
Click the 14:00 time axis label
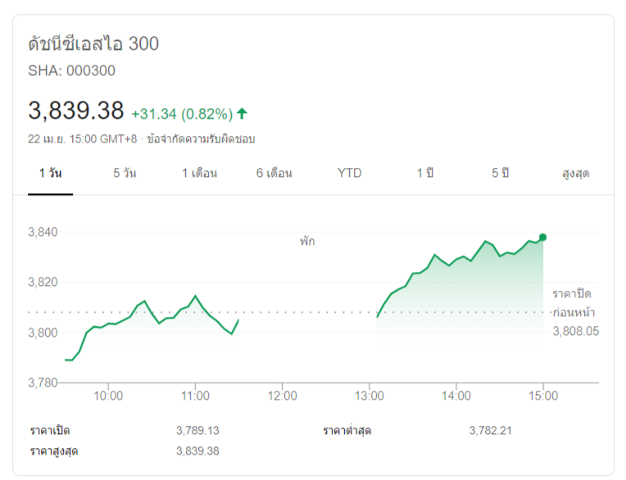coord(456,396)
